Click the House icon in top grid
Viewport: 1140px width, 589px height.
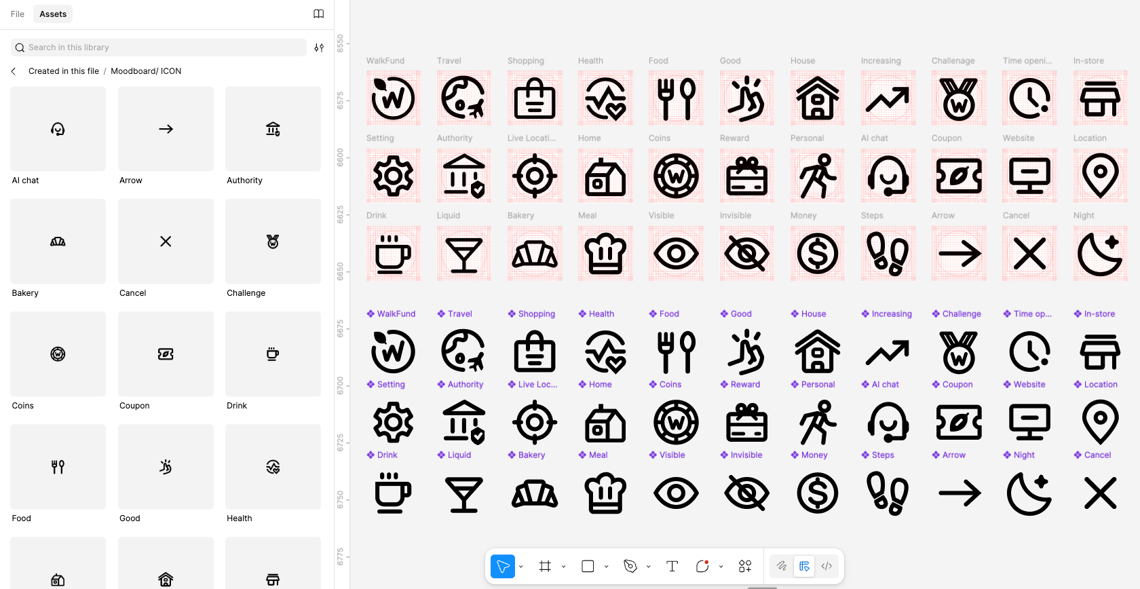(818, 98)
